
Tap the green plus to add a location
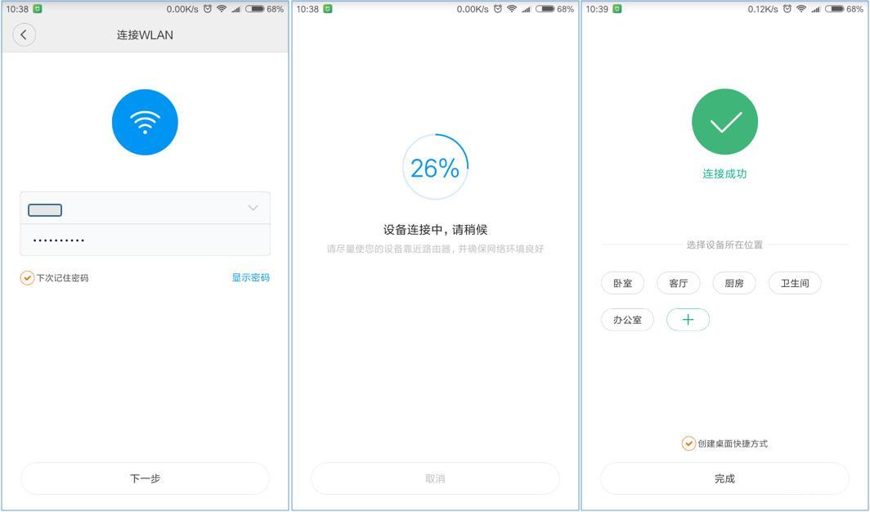pyautogui.click(x=688, y=319)
